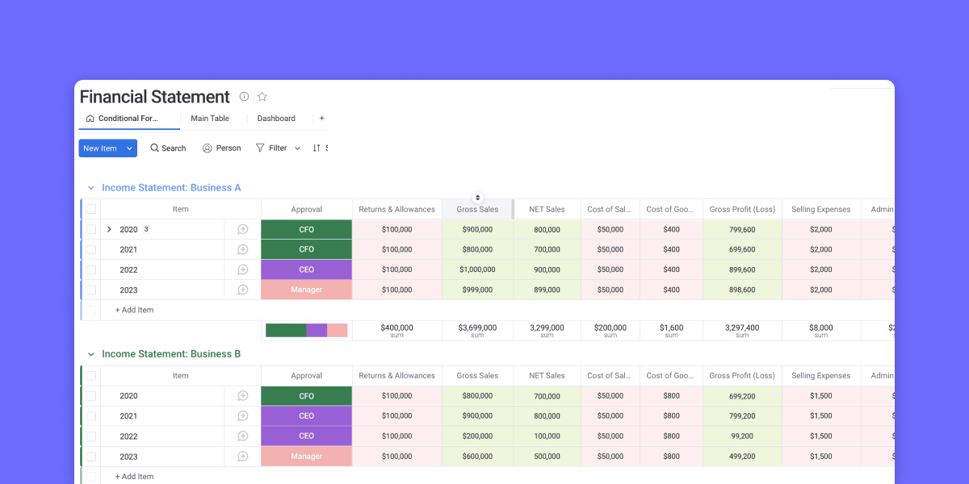Viewport: 969px width, 484px height.
Task: Click the Selling Expenses header in Business A
Action: 820,209
